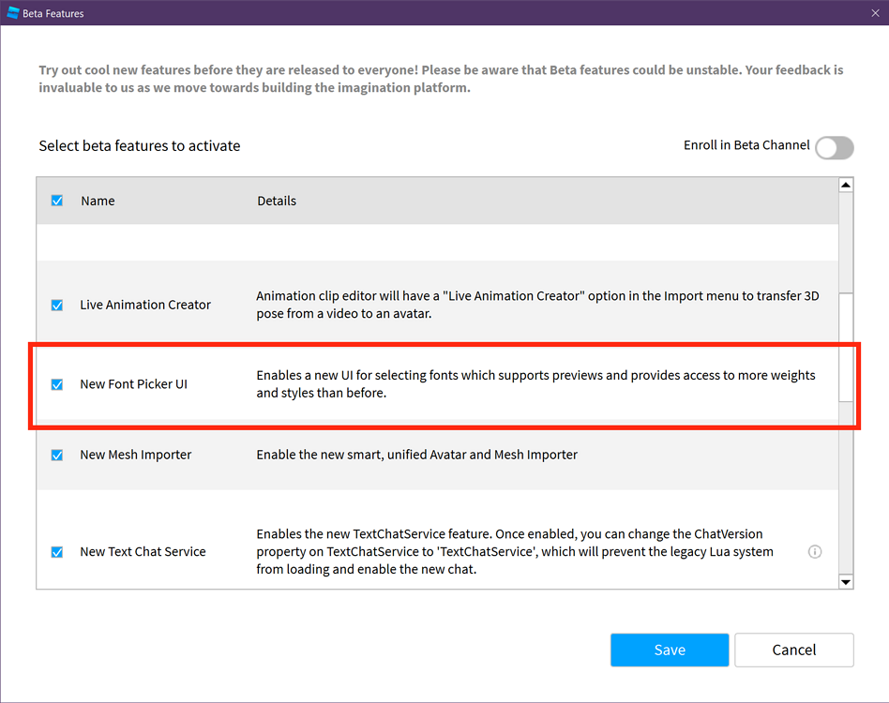Click the Details column header
The width and height of the screenshot is (889, 703).
point(277,201)
